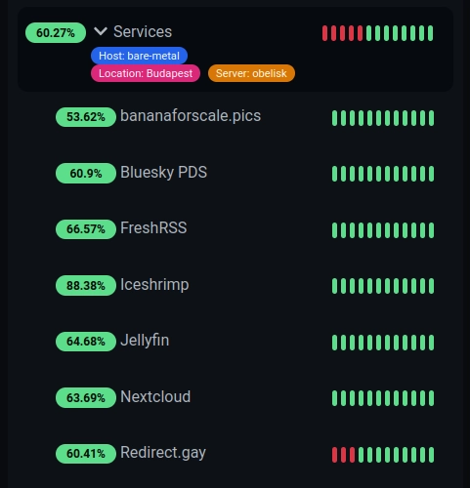The width and height of the screenshot is (470, 488).
Task: Click the Host: bare-metal tag
Action: (x=139, y=56)
